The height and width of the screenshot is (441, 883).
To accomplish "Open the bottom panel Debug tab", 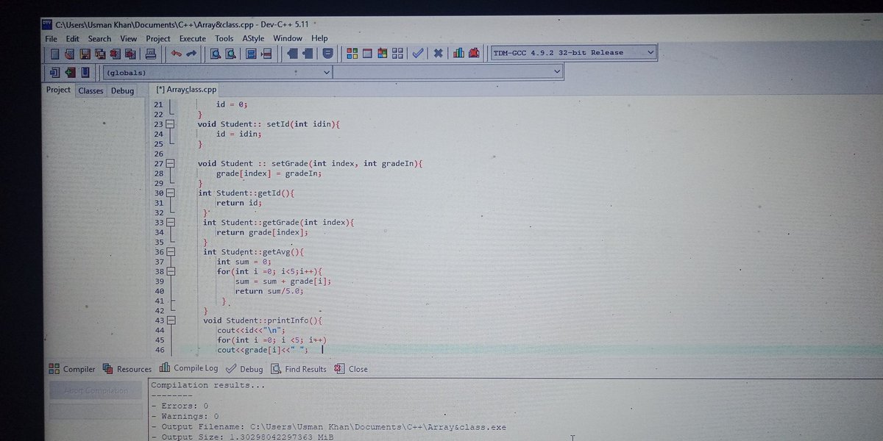I will point(244,369).
